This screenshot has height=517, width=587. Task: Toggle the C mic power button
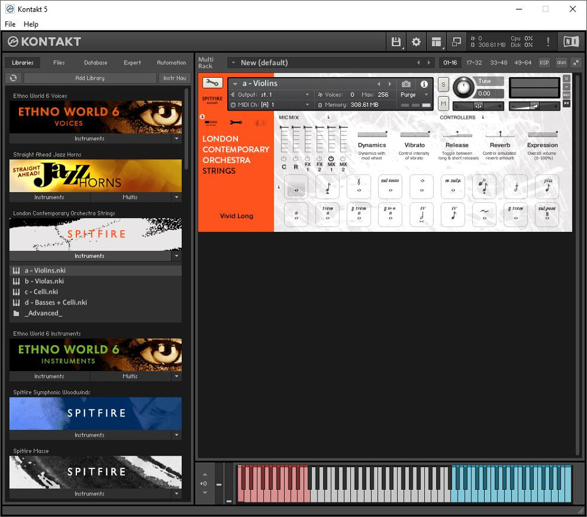pyautogui.click(x=284, y=159)
